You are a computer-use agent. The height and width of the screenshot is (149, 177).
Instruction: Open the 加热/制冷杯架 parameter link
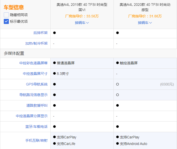(x=36, y=43)
